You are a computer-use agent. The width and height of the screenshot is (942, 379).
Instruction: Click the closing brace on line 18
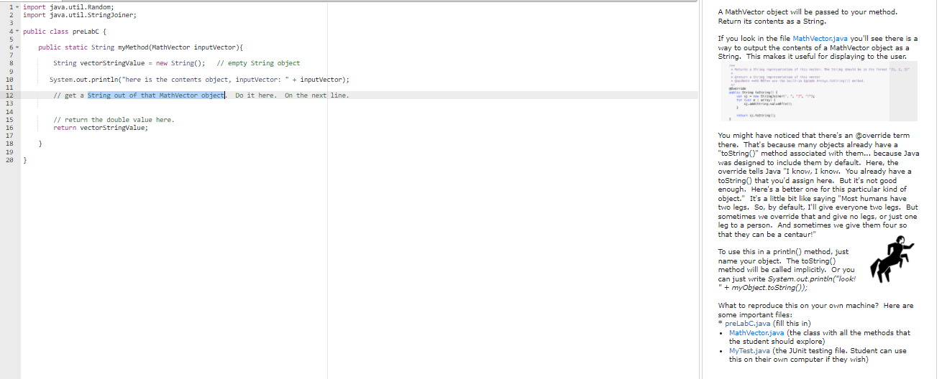pyautogui.click(x=40, y=143)
